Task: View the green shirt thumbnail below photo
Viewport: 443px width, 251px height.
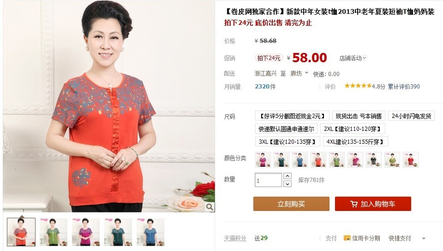Action: pyautogui.click(x=53, y=232)
